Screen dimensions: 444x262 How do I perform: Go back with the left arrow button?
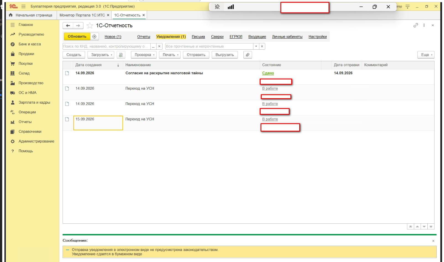pos(68,26)
